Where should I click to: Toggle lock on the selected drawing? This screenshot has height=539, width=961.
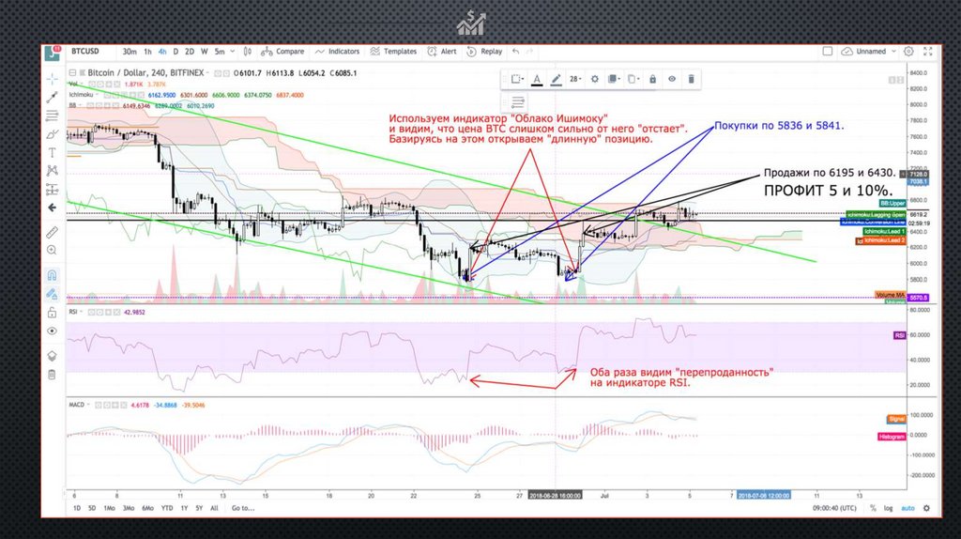pyautogui.click(x=652, y=80)
